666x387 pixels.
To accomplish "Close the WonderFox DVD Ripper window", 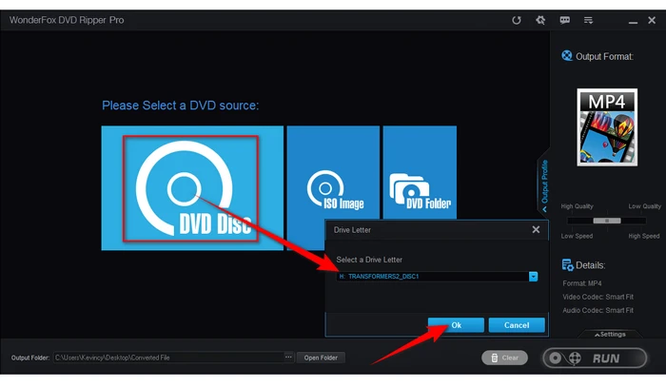I will tap(652, 20).
